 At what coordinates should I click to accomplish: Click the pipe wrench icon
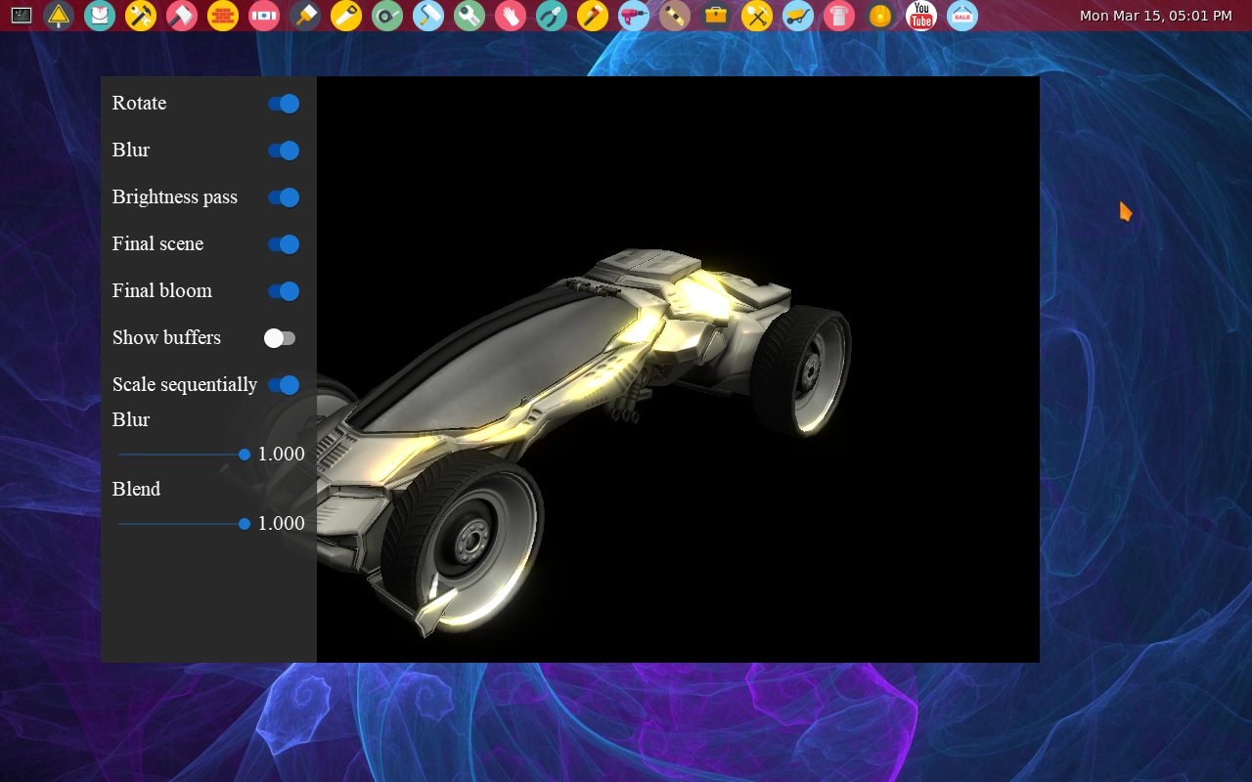tap(593, 16)
